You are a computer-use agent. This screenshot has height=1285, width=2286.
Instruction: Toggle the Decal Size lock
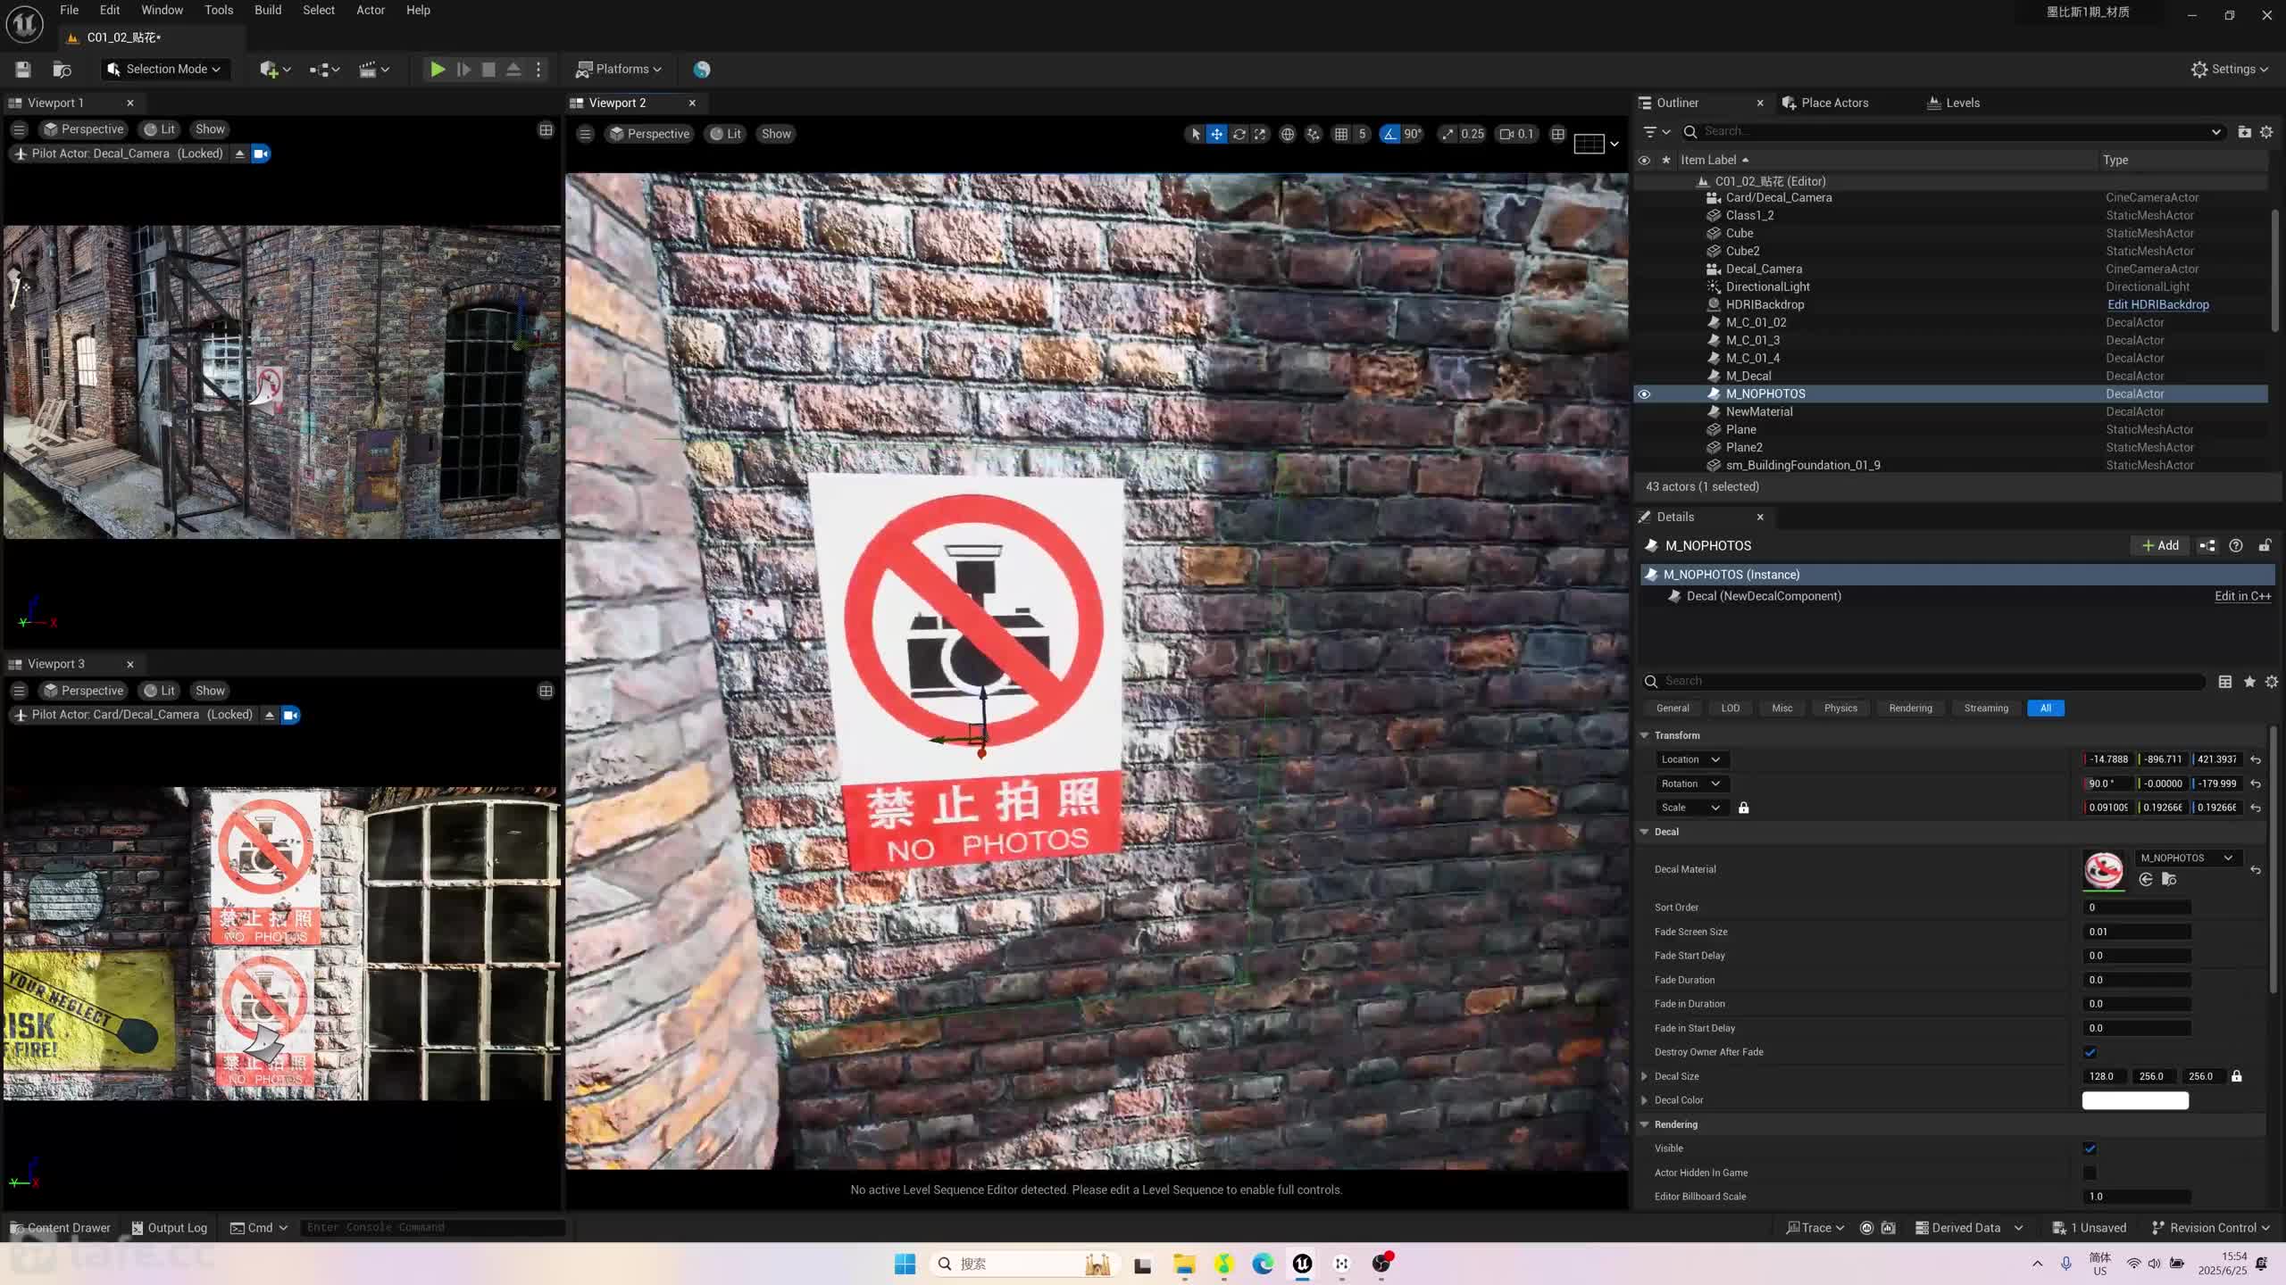click(2237, 1076)
